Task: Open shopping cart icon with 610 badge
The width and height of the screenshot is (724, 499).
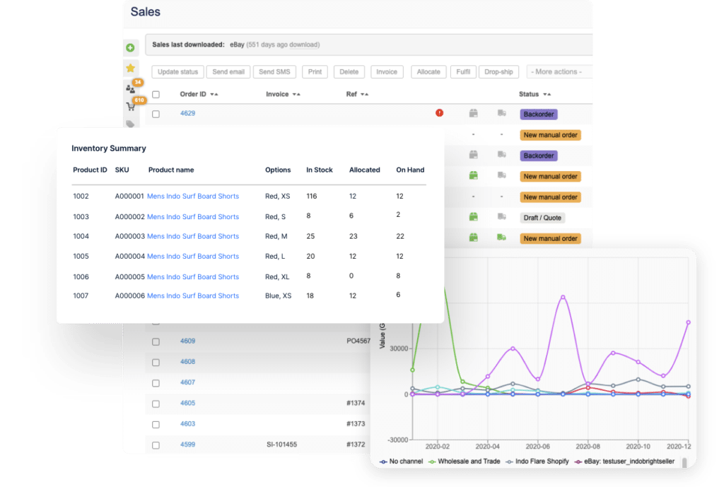Action: pyautogui.click(x=130, y=107)
